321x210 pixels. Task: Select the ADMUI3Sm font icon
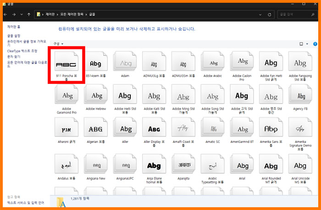click(x=183, y=61)
